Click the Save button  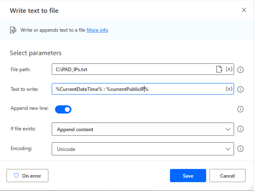point(188,176)
